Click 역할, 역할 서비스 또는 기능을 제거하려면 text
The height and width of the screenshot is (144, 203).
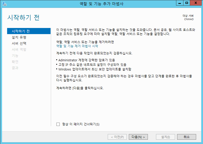[85, 42]
